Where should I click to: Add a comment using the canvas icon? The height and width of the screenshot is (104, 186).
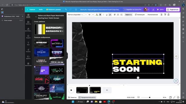point(176,56)
